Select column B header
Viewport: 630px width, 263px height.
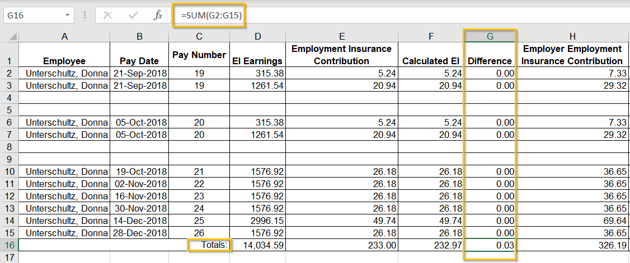click(139, 36)
